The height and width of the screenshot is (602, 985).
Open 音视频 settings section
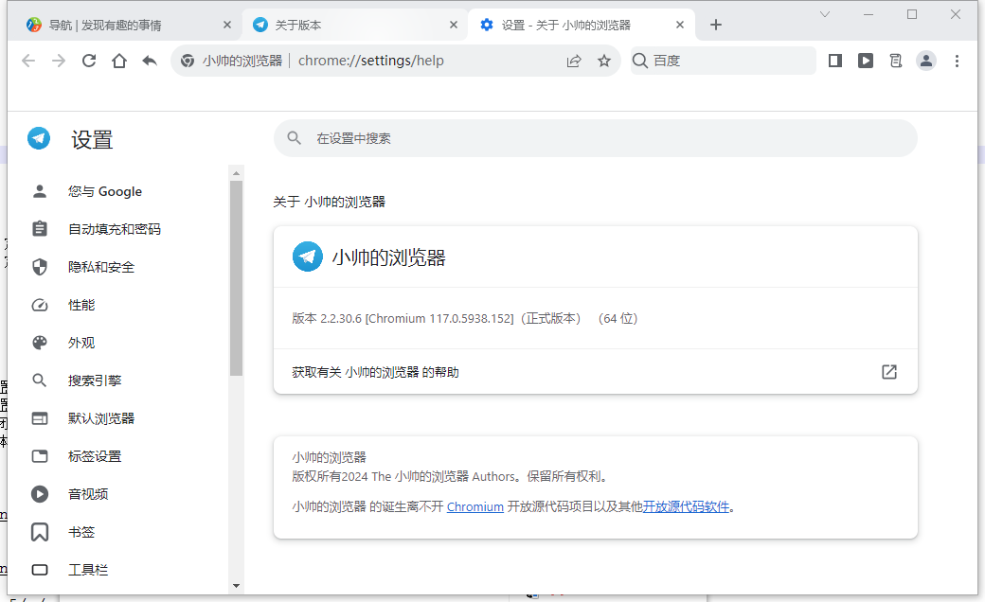[87, 494]
